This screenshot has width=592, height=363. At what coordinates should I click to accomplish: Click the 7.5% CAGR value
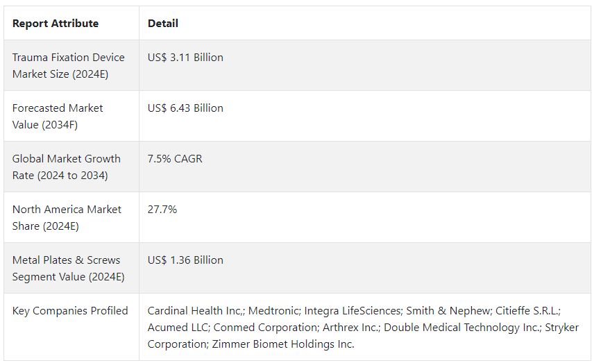click(175, 159)
